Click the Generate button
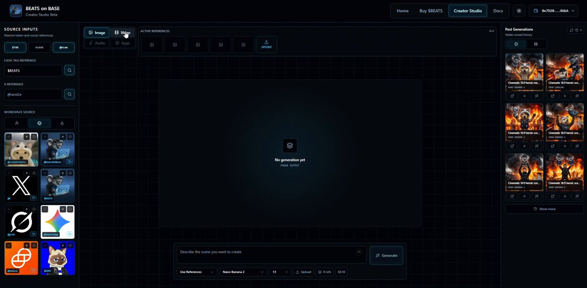The image size is (587, 288). pos(386,255)
